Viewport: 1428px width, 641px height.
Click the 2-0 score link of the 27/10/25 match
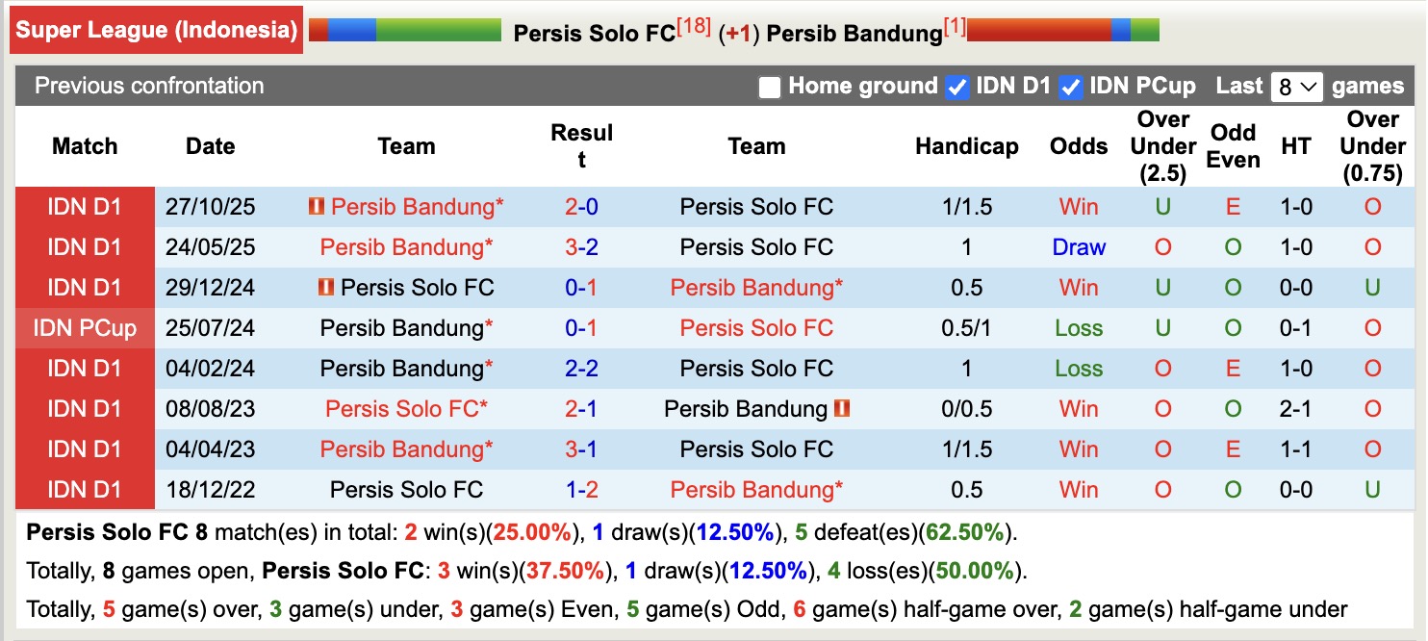tap(579, 206)
